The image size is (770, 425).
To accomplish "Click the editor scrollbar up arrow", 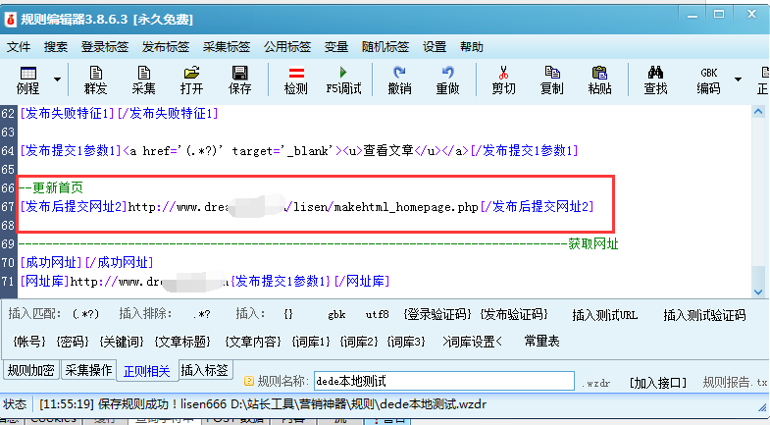I will [x=758, y=112].
